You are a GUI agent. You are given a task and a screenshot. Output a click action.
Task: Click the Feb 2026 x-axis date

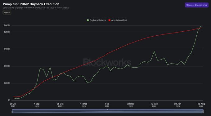coord(107,105)
